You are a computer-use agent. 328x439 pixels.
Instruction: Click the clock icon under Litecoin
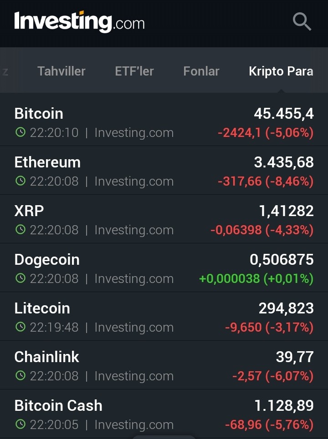tap(20, 327)
